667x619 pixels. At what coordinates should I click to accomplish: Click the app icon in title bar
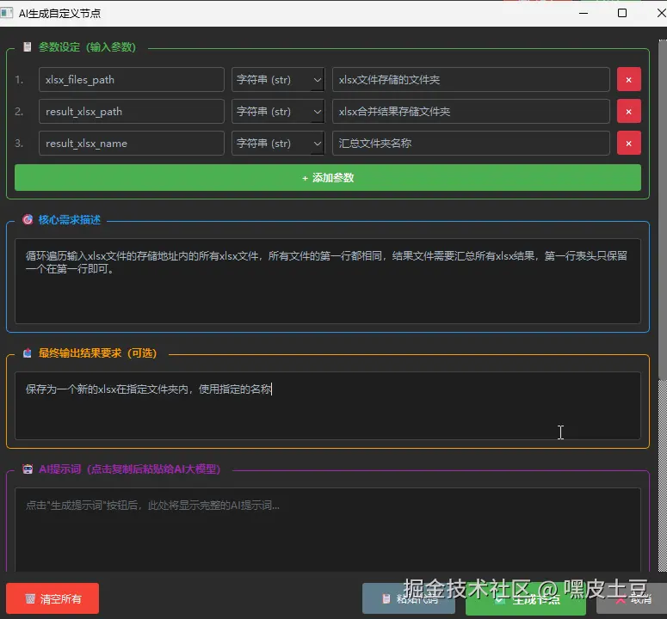click(6, 13)
